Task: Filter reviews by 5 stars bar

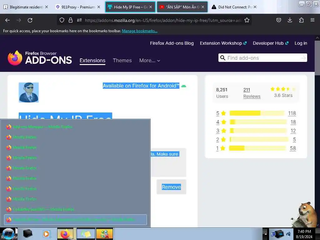Action: [257, 113]
